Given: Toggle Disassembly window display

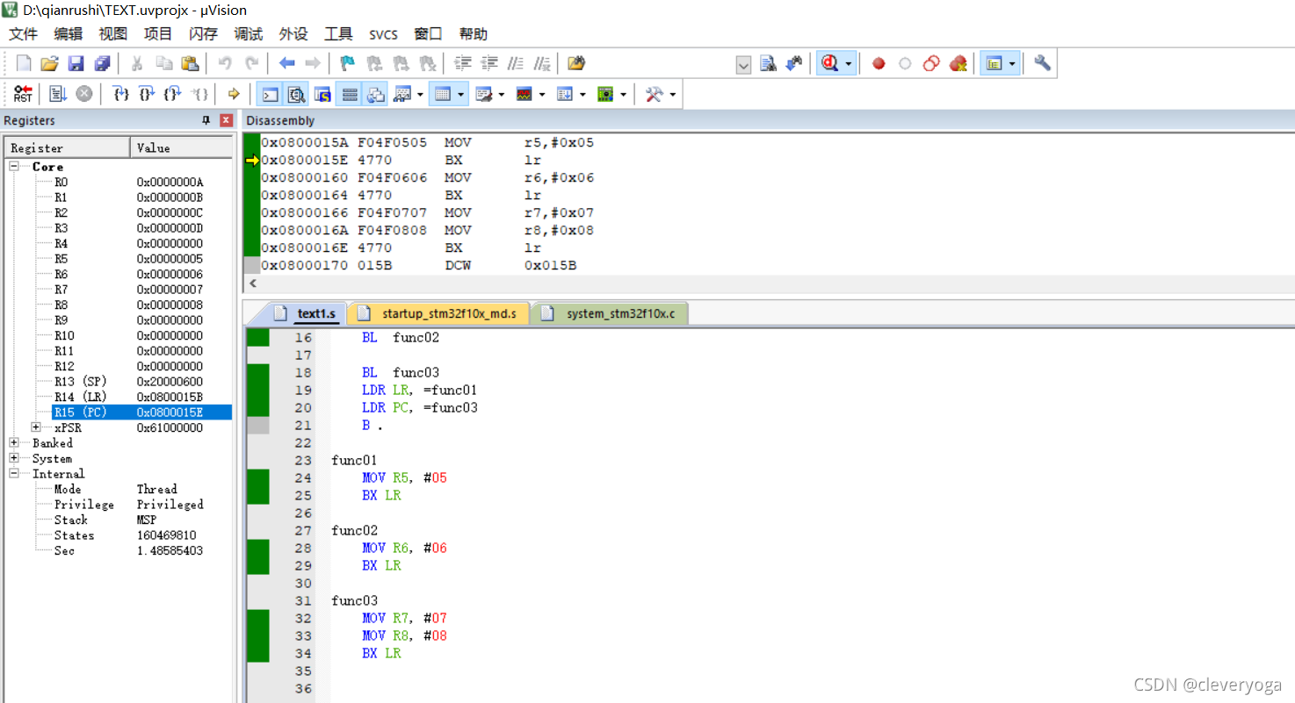Looking at the screenshot, I should point(296,94).
